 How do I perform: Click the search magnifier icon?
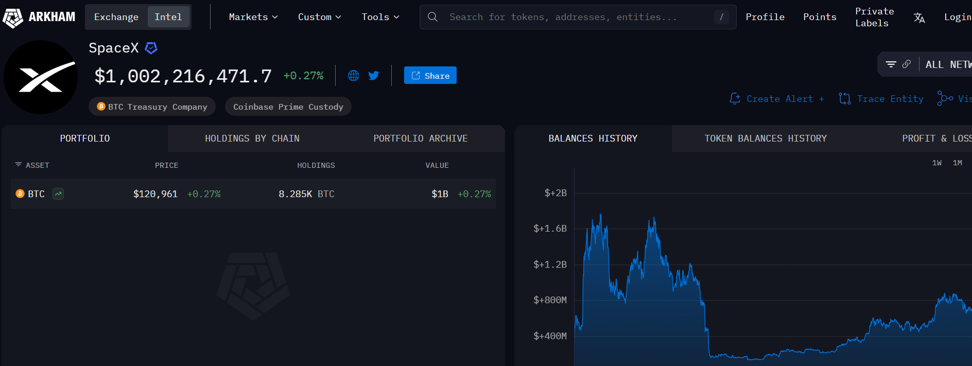[433, 17]
